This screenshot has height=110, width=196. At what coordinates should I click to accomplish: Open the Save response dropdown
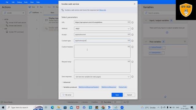(x=102, y=77)
